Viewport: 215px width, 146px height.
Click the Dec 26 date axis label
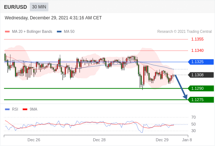(x=34, y=140)
